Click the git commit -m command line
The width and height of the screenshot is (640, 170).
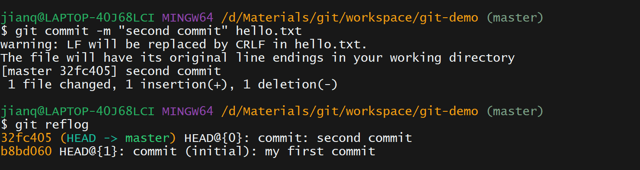pyautogui.click(x=151, y=31)
